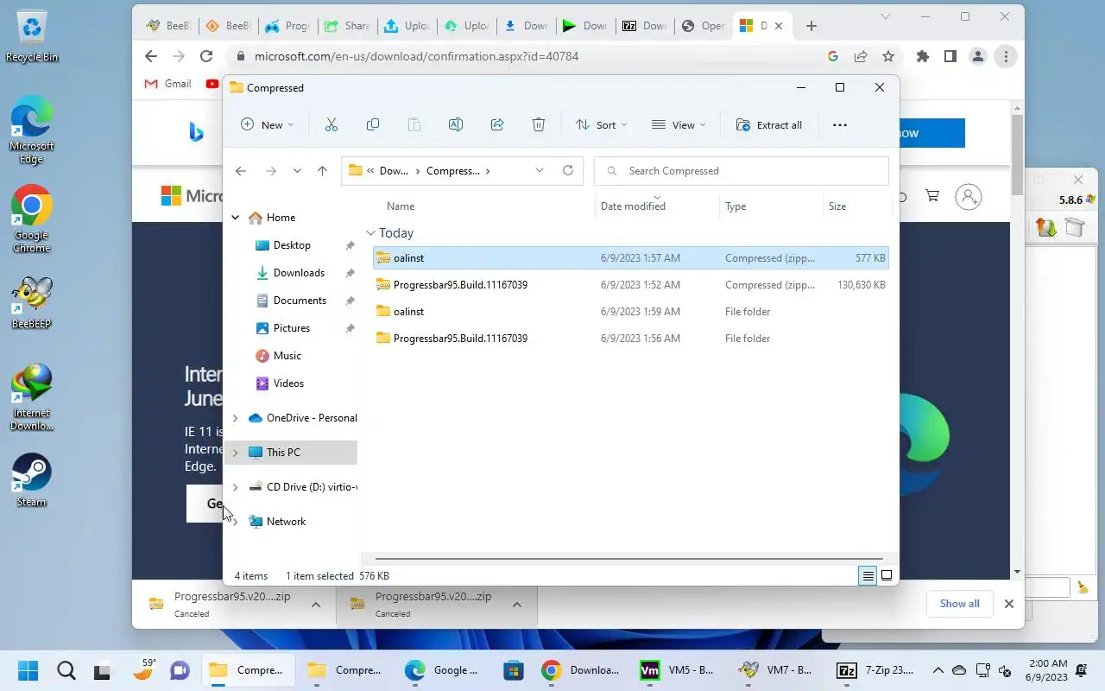Image resolution: width=1105 pixels, height=691 pixels.
Task: Open 7-Zip from the taskbar
Action: pos(875,670)
